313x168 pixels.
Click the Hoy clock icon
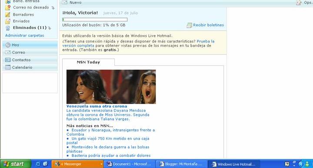click(x=8, y=45)
